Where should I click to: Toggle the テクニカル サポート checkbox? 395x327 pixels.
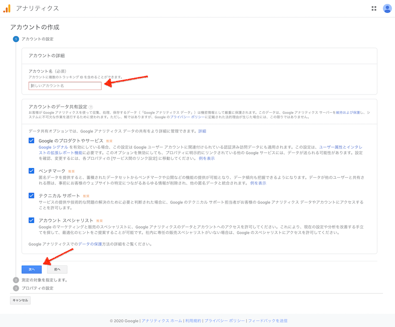(x=32, y=196)
